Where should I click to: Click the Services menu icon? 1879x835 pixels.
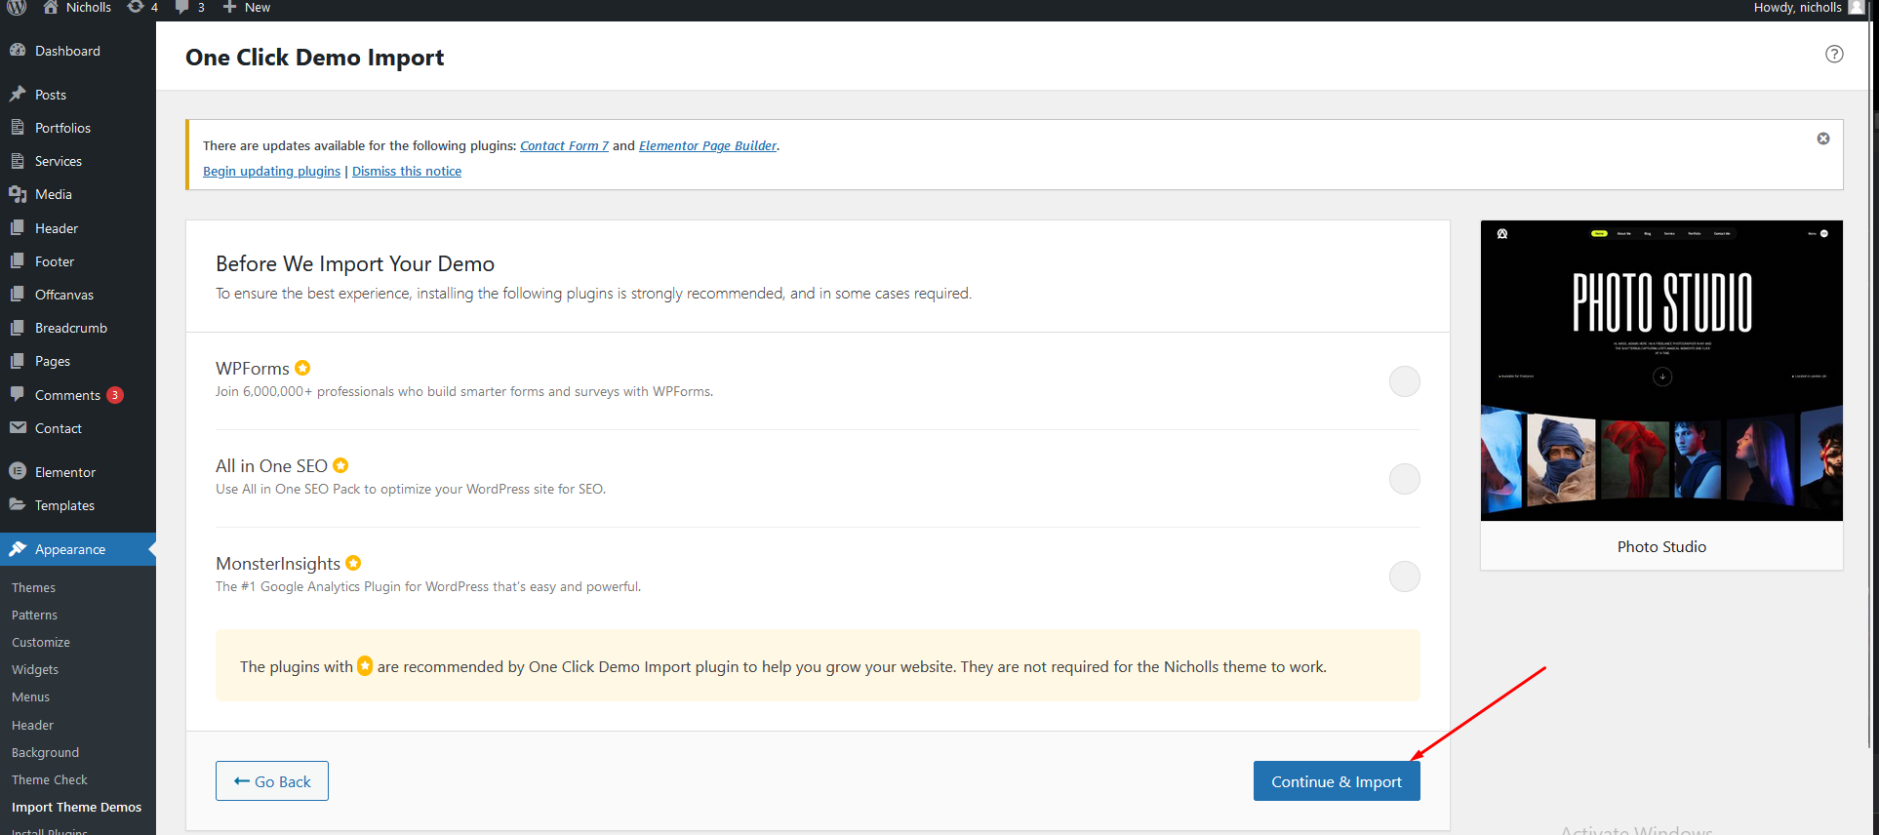(18, 160)
